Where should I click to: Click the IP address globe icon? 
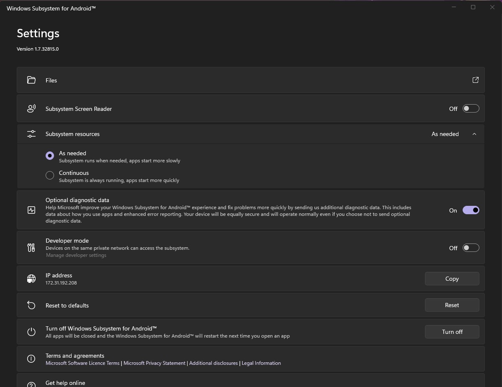(x=31, y=279)
